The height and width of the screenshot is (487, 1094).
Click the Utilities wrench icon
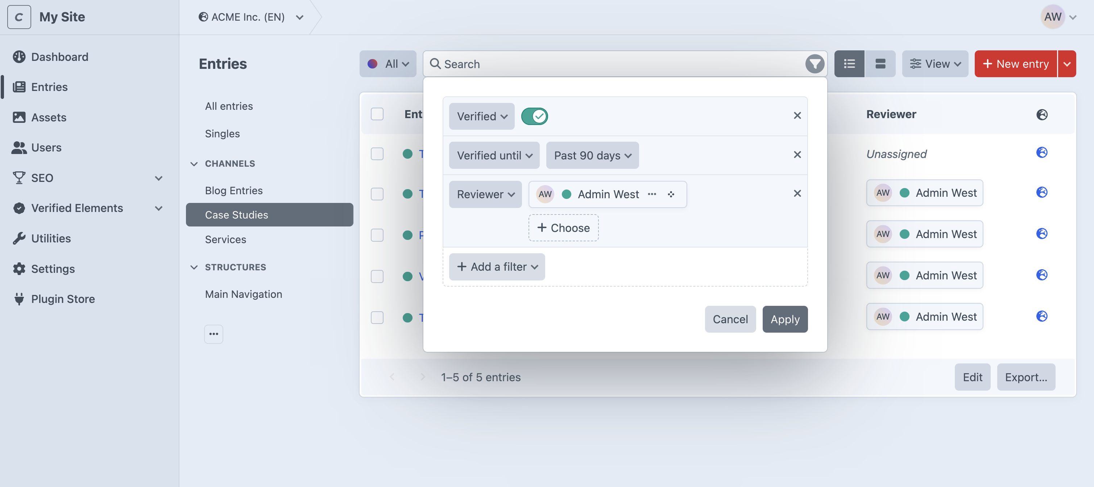19,238
